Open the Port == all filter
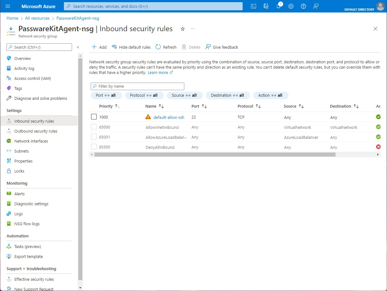The height and width of the screenshot is (291, 387). point(106,95)
